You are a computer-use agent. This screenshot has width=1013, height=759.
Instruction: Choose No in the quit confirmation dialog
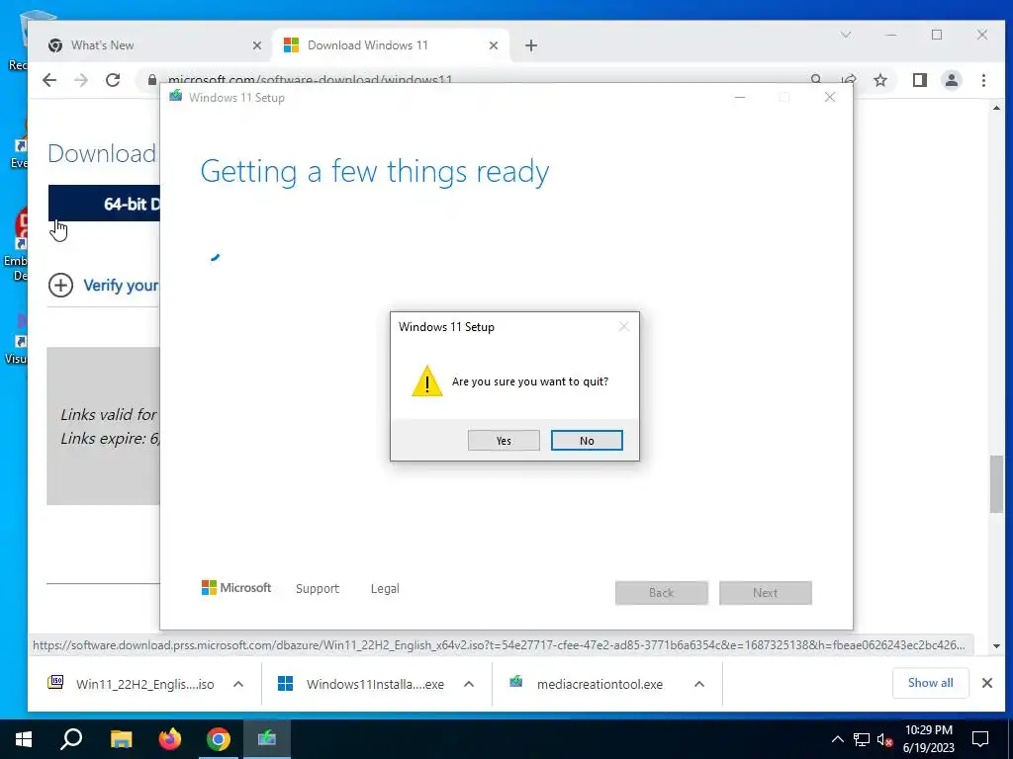(587, 440)
